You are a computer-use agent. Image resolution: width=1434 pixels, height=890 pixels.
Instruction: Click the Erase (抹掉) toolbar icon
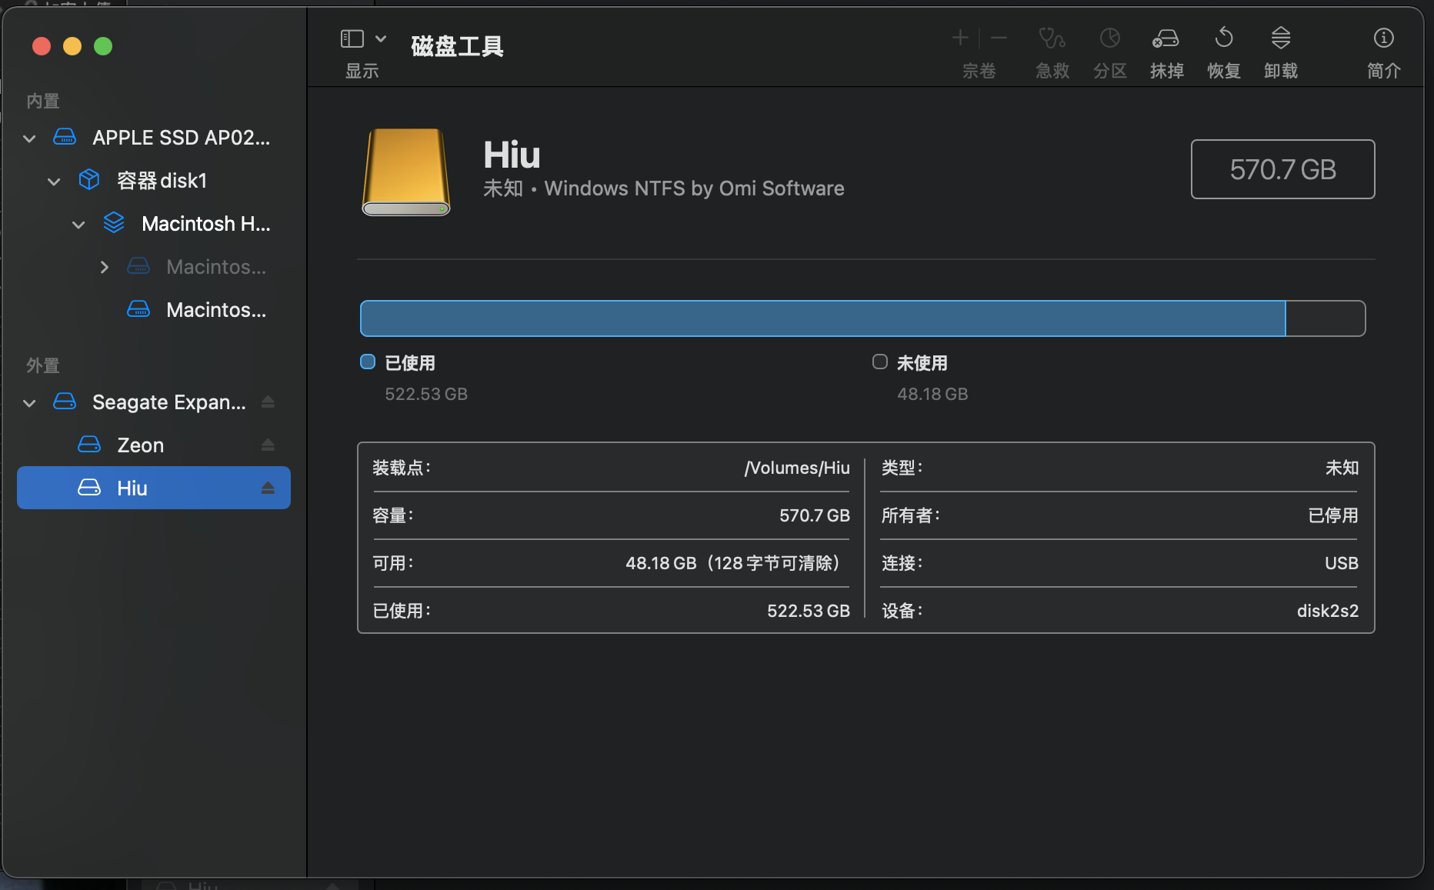click(1166, 38)
